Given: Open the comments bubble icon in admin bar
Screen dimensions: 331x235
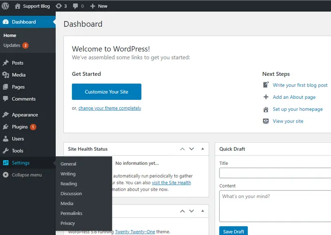Looking at the screenshot, I should click(x=75, y=6).
